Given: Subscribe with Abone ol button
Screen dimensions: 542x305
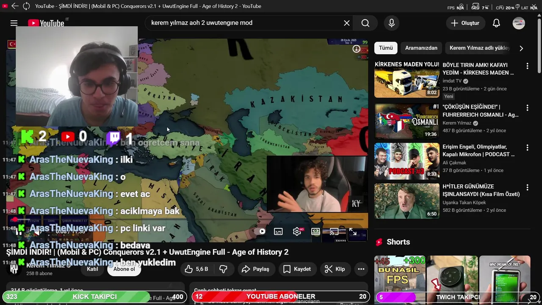Looking at the screenshot, I should 124,269.
